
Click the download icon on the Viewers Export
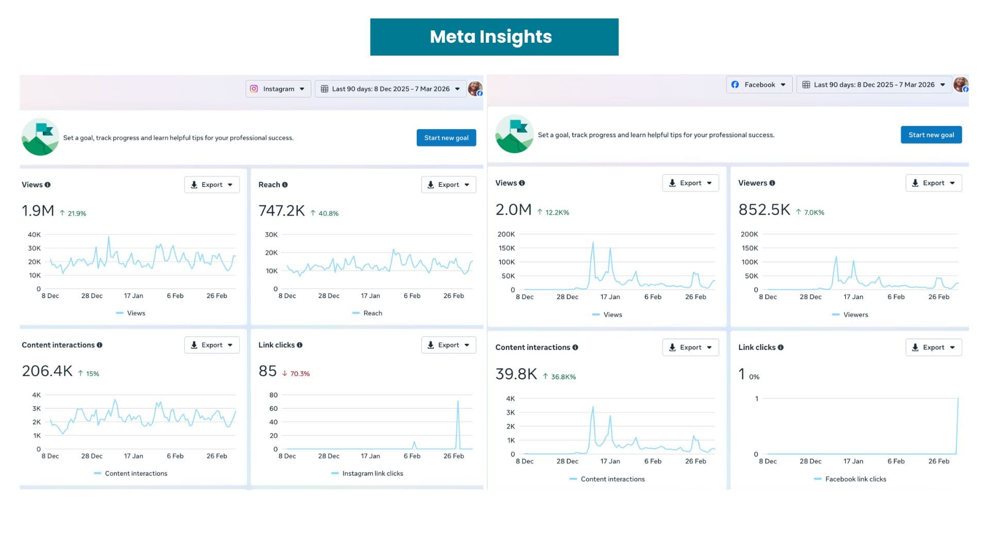(915, 183)
